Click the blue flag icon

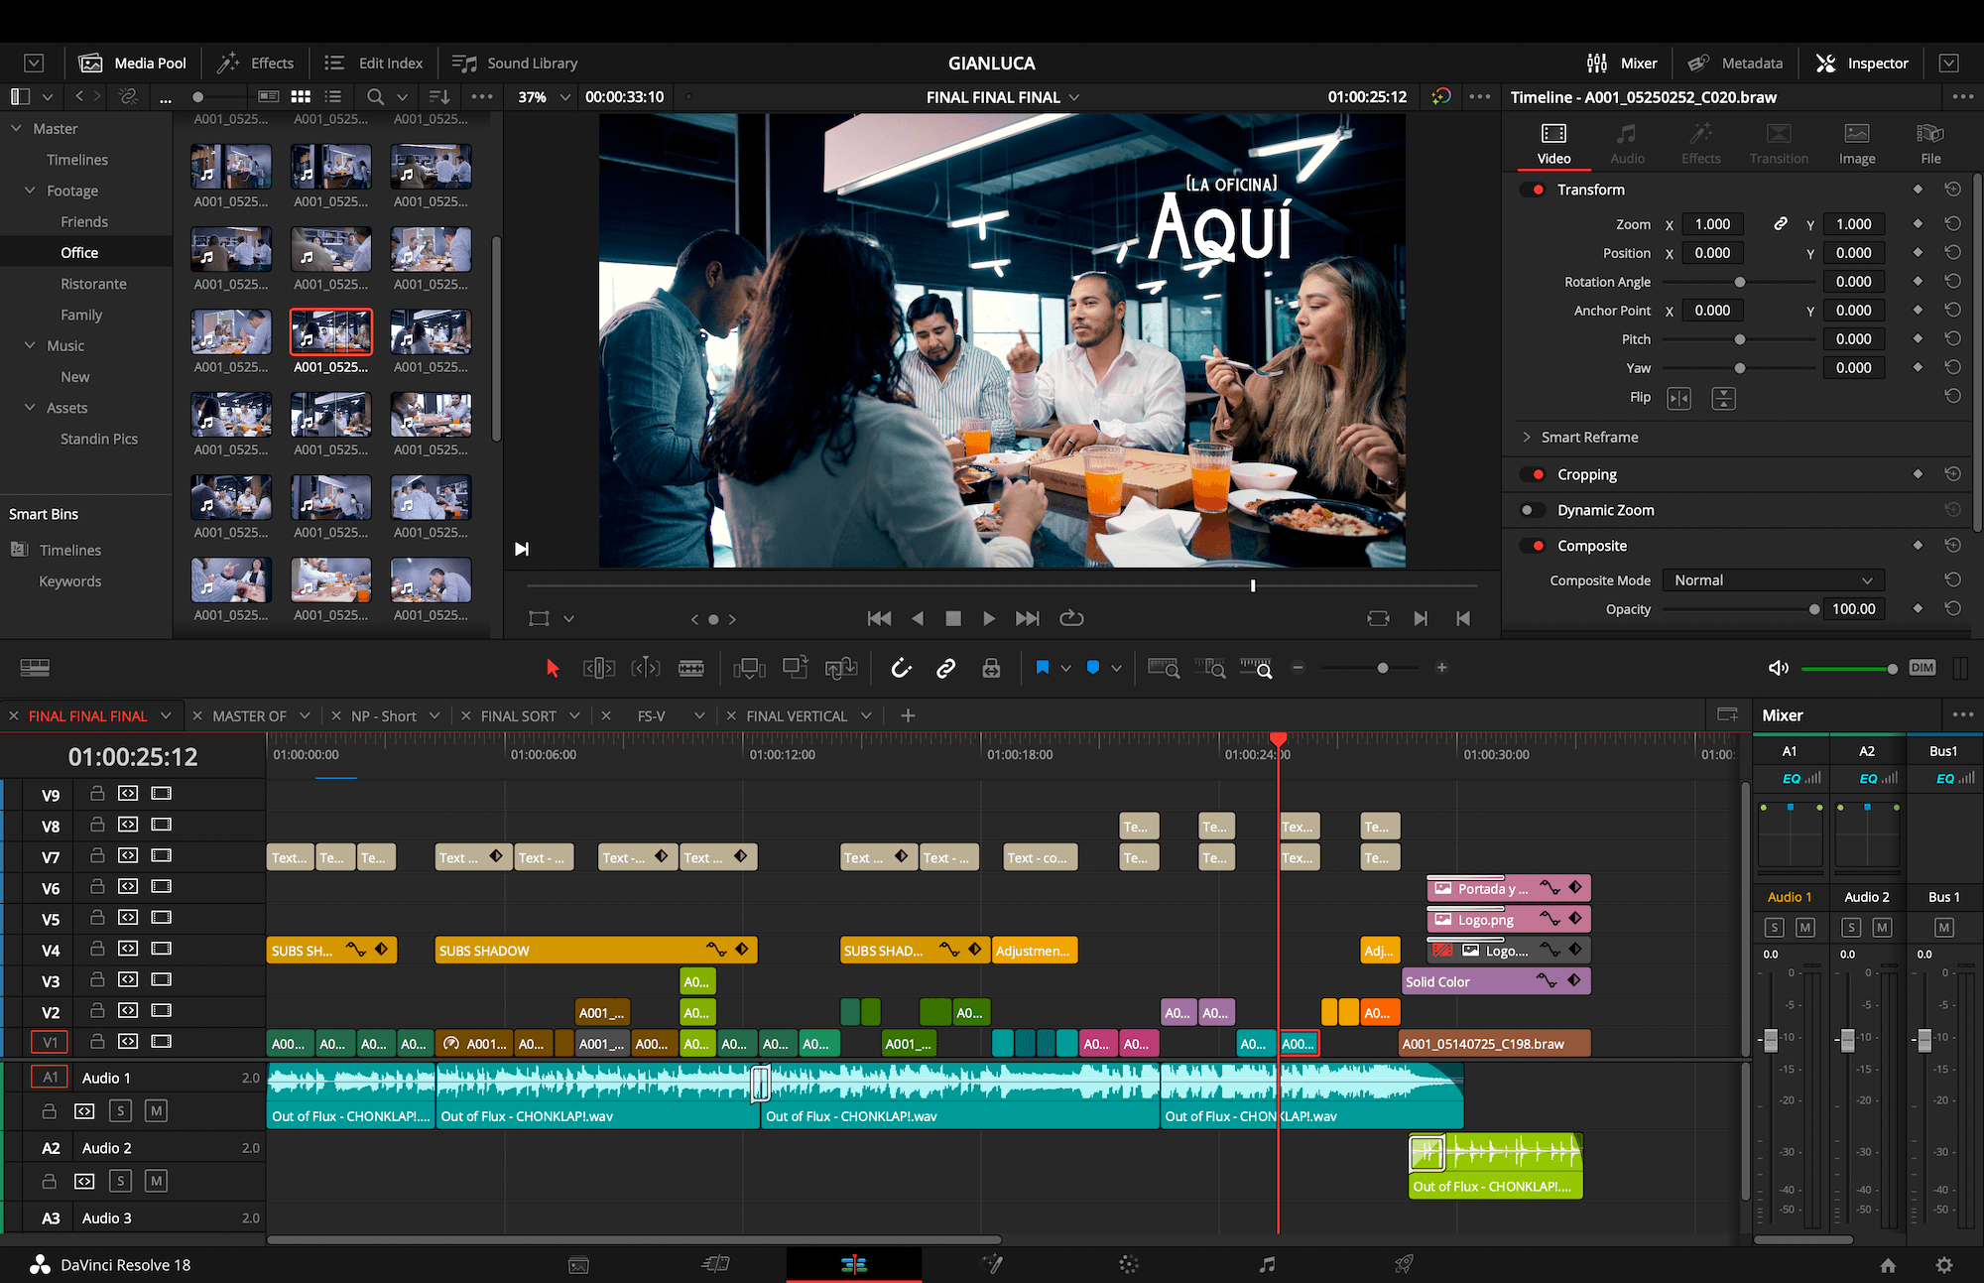coord(1043,668)
